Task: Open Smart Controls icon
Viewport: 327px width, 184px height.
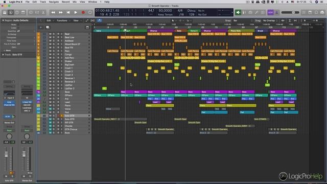Action: (31, 12)
